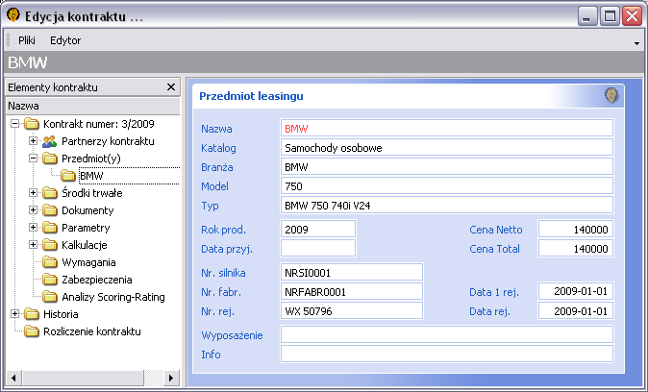This screenshot has height=392, width=648.
Task: Select the Środki trwałe label
Action: (x=91, y=193)
